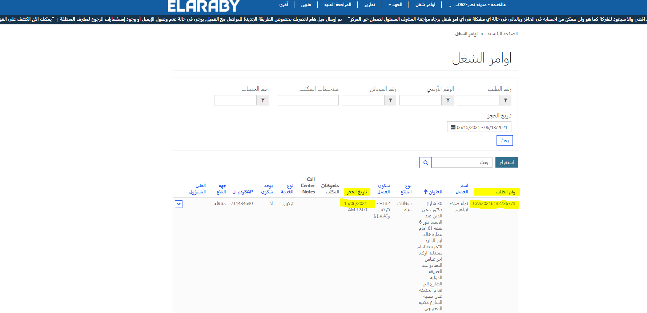
Task: Click the ELARABY logo
Action: click(x=204, y=5)
